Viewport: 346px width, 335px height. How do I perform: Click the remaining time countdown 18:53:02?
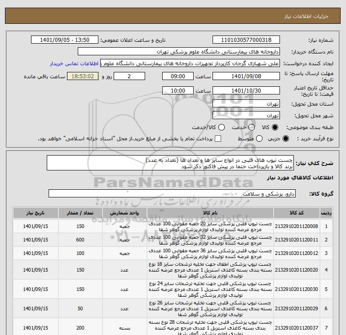[x=83, y=76]
